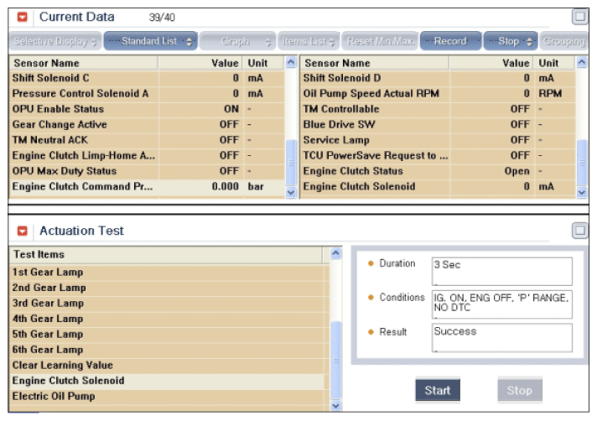597x421 pixels.
Task: Click the Engine Clutch Solenoid sensor row
Action: (438, 186)
